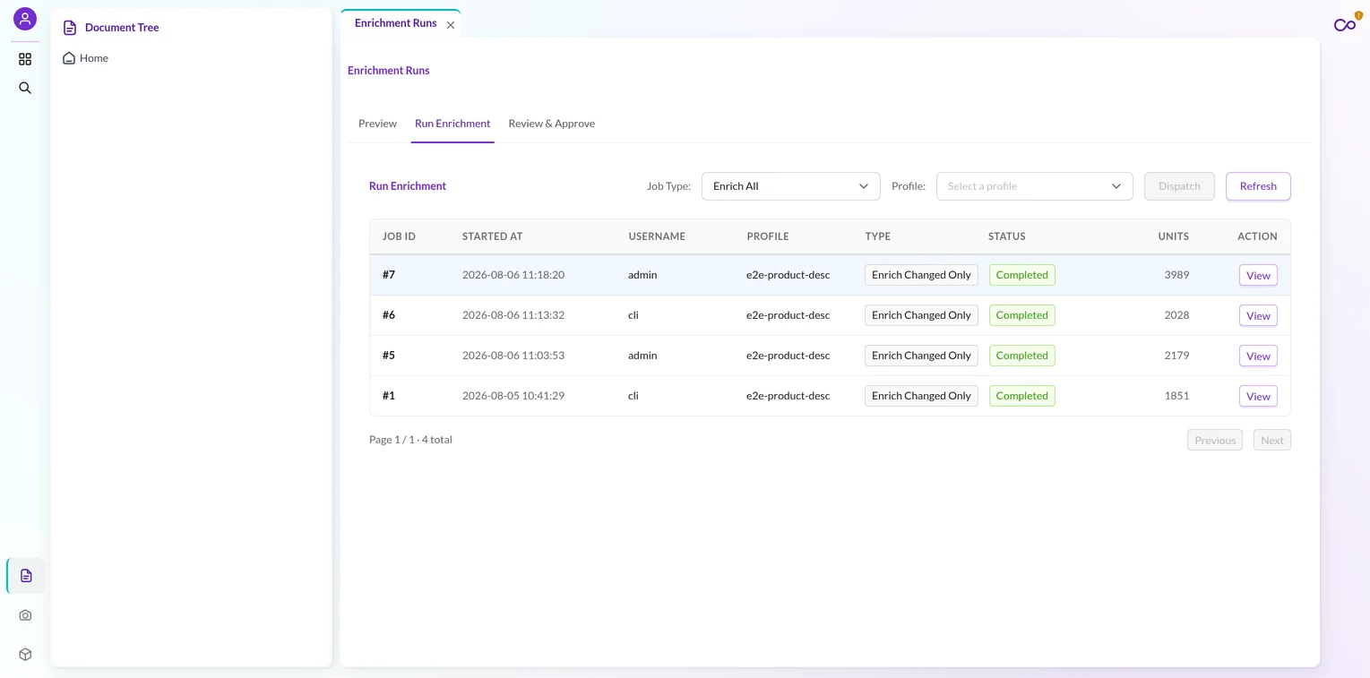Click the search magnifier icon in sidebar
Image resolution: width=1370 pixels, height=678 pixels.
click(25, 88)
